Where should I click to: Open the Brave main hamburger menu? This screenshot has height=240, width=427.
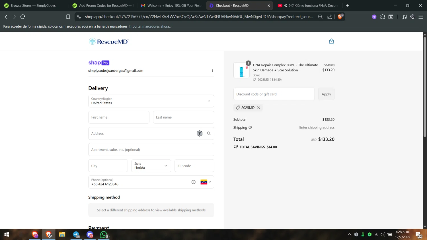(421, 17)
